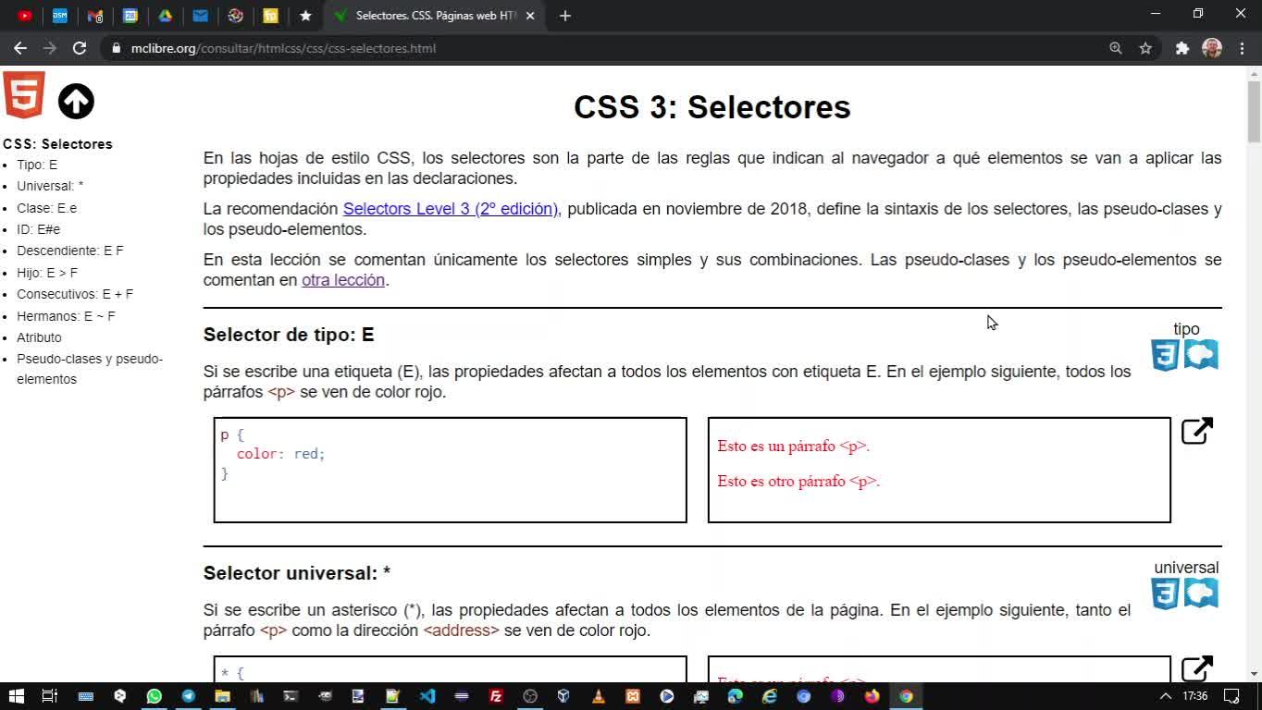
Task: Open Internet Explorer from the taskbar
Action: (770, 696)
